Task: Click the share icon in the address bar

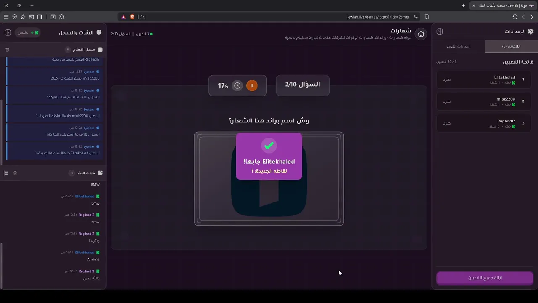Action: click(x=143, y=17)
